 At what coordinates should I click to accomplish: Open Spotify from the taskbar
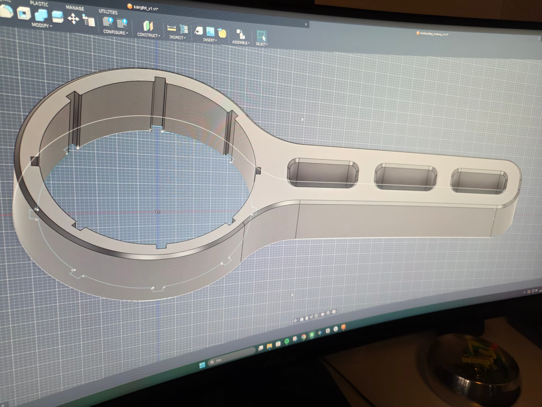[287, 341]
